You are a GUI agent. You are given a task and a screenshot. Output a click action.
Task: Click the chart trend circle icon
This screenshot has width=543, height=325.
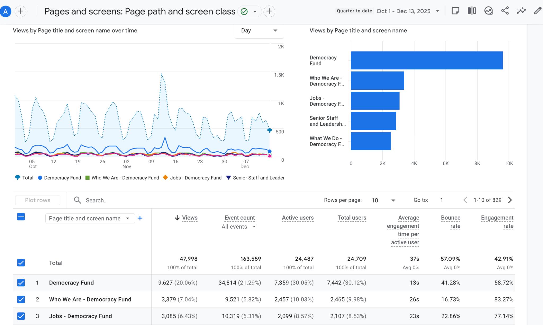click(x=488, y=11)
